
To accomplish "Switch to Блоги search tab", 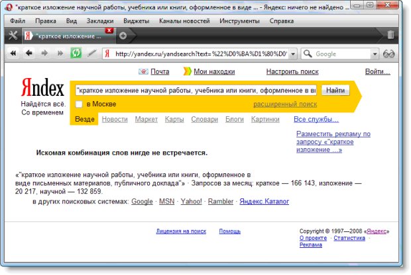I will coord(235,119).
